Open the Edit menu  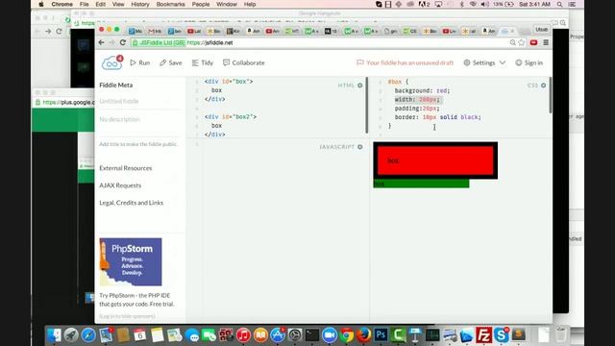[100, 4]
